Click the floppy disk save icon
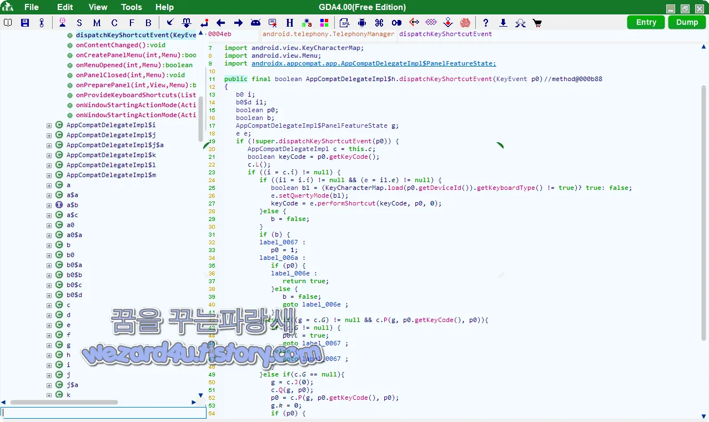The image size is (709, 422). point(25,23)
